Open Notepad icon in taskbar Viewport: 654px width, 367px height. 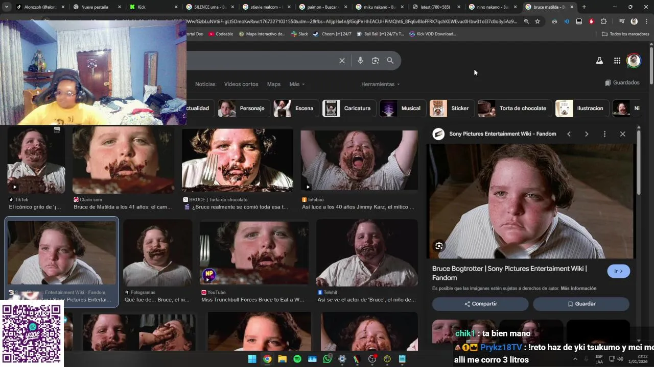click(402, 359)
